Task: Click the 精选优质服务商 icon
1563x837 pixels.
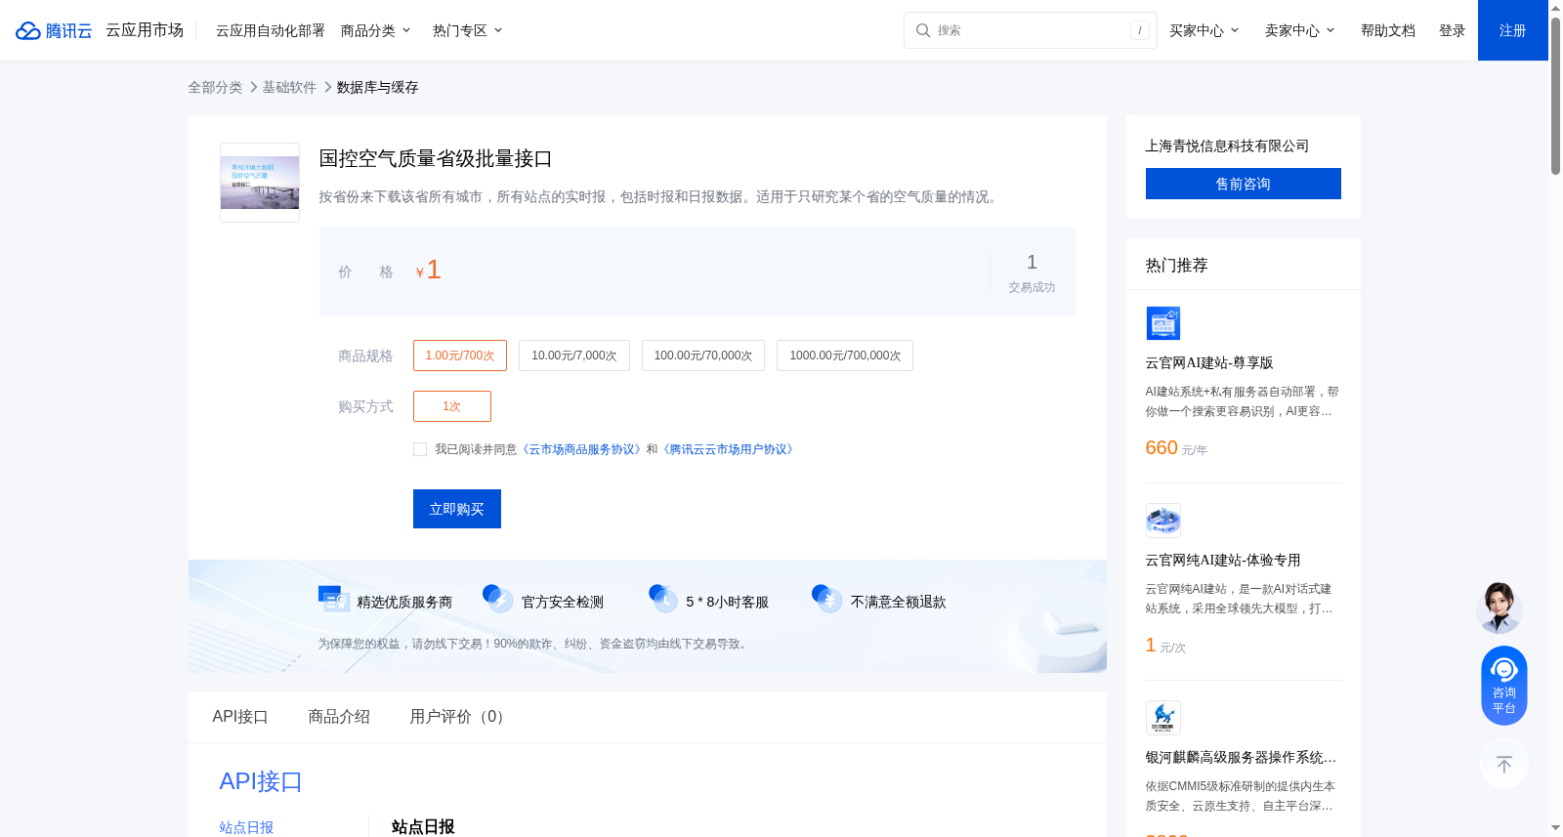Action: [334, 599]
